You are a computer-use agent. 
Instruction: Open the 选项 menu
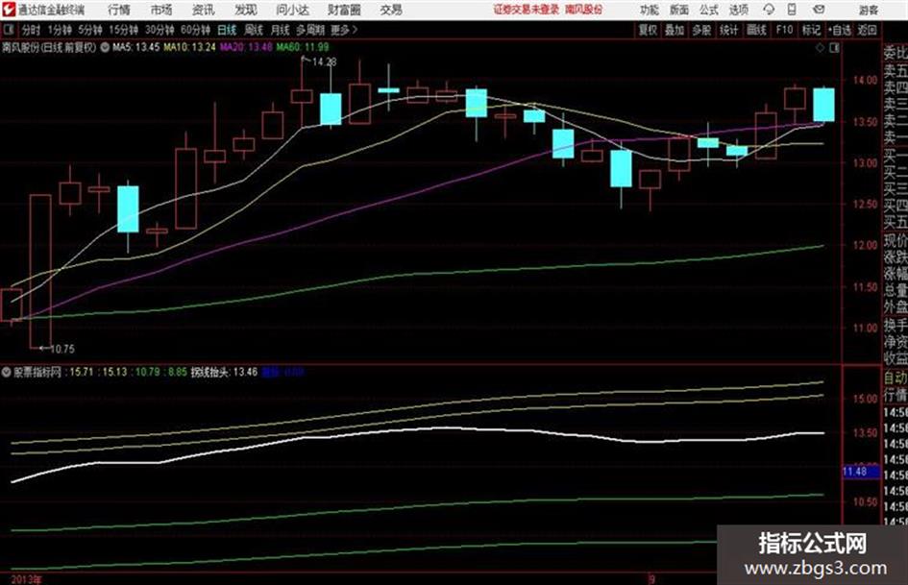(738, 10)
